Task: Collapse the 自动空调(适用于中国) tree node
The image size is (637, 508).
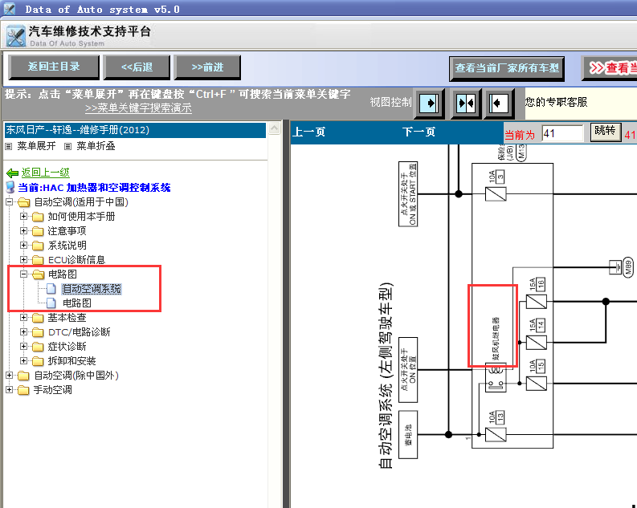Action: click(x=9, y=201)
